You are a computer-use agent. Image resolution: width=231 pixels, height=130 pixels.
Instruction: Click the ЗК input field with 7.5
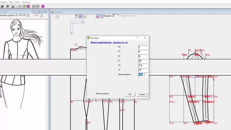(x=143, y=66)
